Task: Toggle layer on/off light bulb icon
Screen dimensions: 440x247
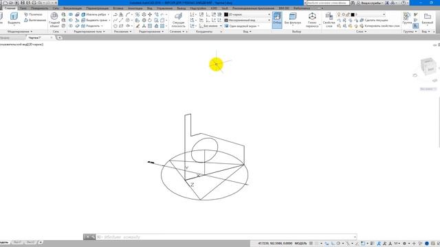Action: coord(339,14)
